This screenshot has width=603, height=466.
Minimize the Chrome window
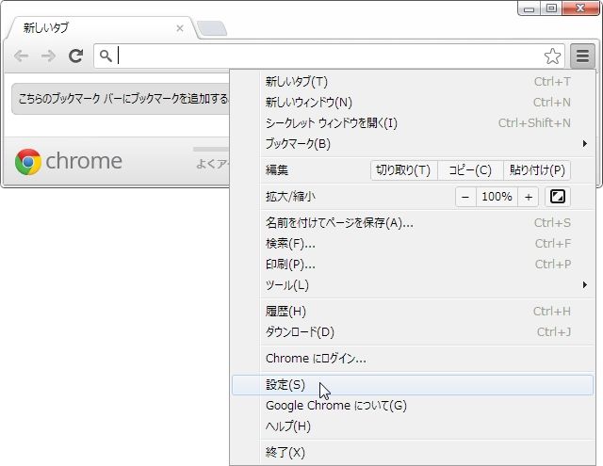click(x=530, y=8)
